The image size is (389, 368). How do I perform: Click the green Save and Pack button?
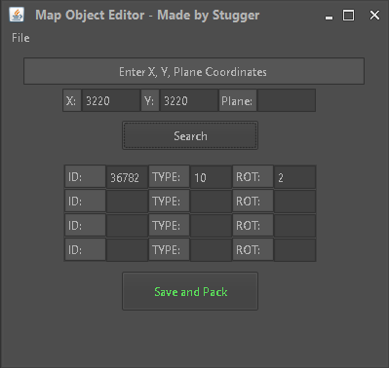[x=190, y=291]
